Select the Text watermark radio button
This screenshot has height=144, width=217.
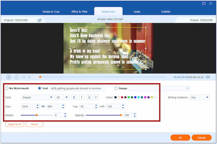(x=39, y=88)
